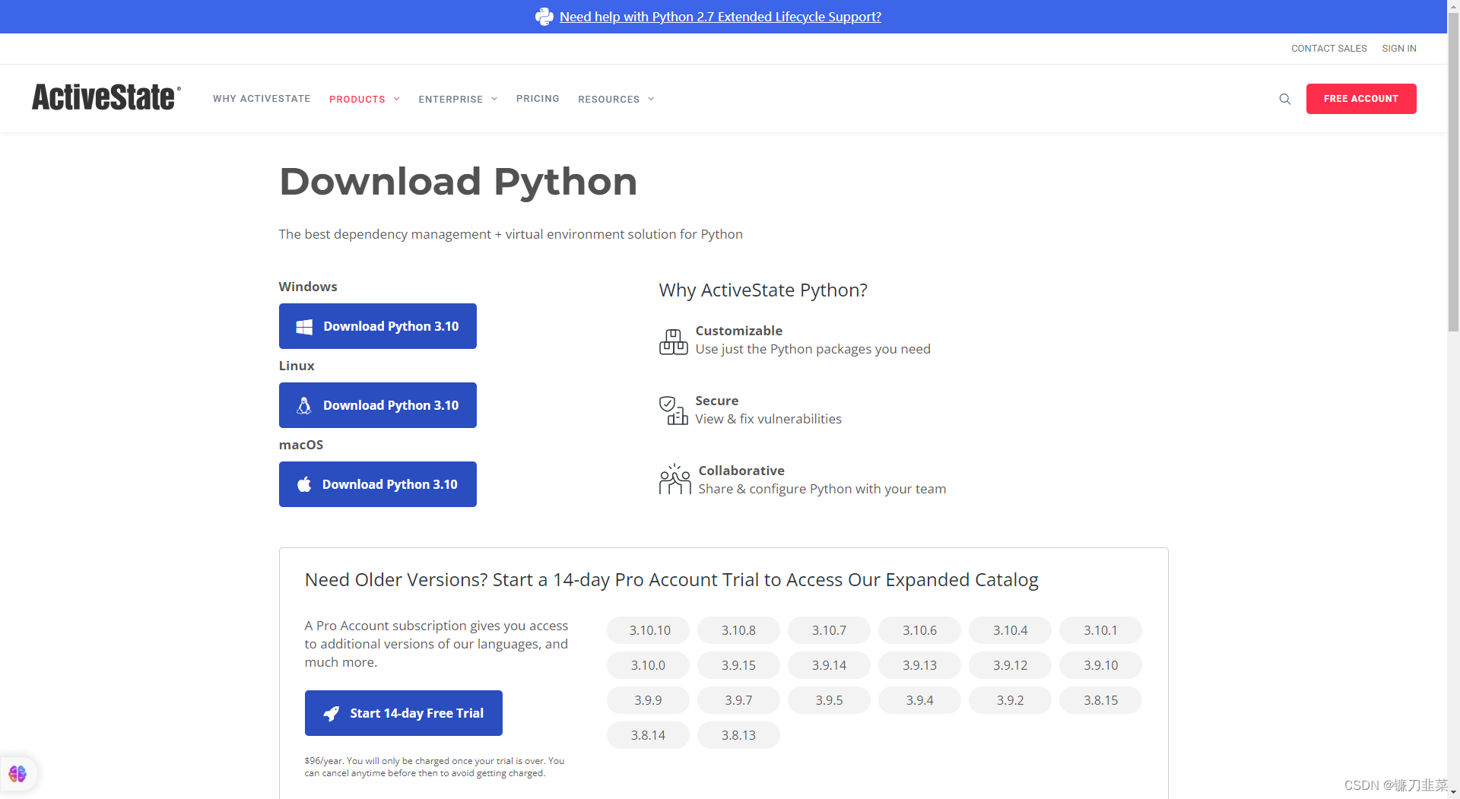The width and height of the screenshot is (1460, 799).
Task: Select version 3.9.12 pill
Action: click(x=1010, y=665)
